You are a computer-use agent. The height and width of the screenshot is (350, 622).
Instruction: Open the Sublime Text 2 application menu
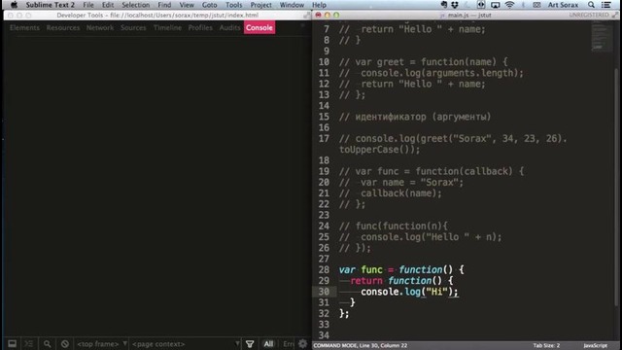click(x=50, y=5)
